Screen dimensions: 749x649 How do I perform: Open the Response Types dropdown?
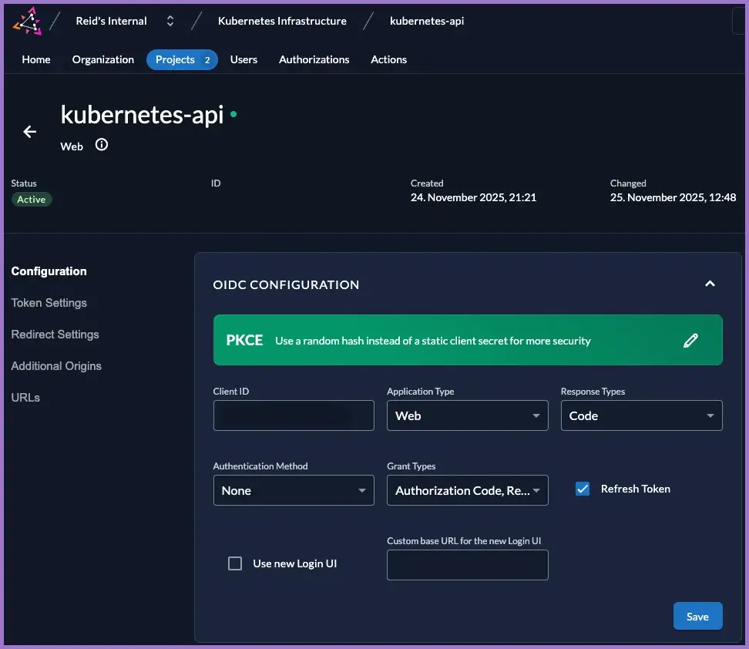[x=641, y=415]
